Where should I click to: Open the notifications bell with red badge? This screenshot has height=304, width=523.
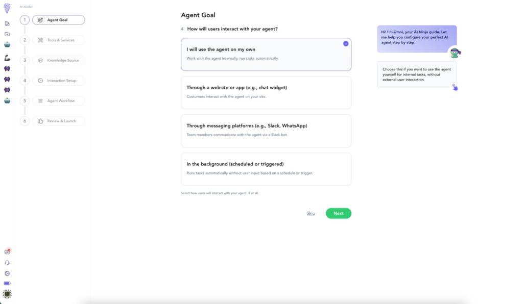pyautogui.click(x=7, y=251)
